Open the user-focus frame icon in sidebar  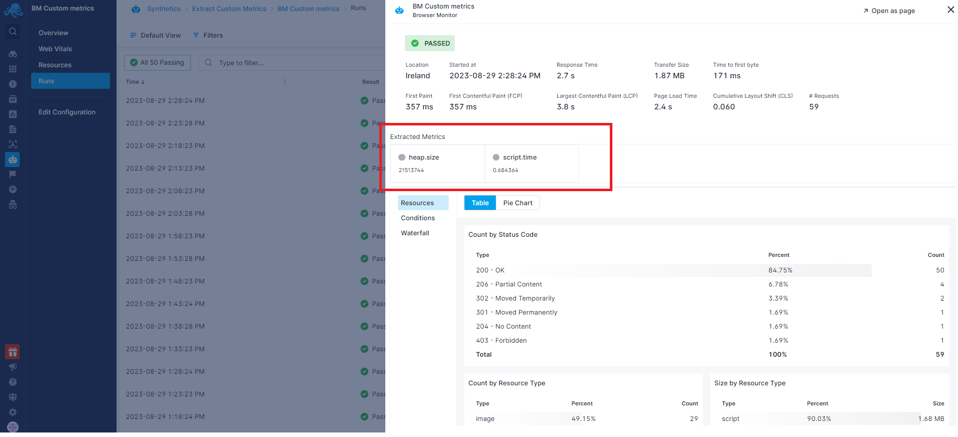point(13,144)
